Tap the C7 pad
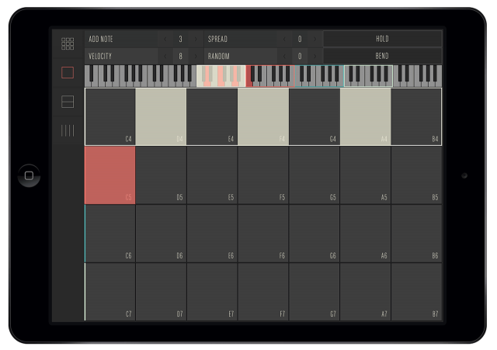 pyautogui.click(x=110, y=292)
